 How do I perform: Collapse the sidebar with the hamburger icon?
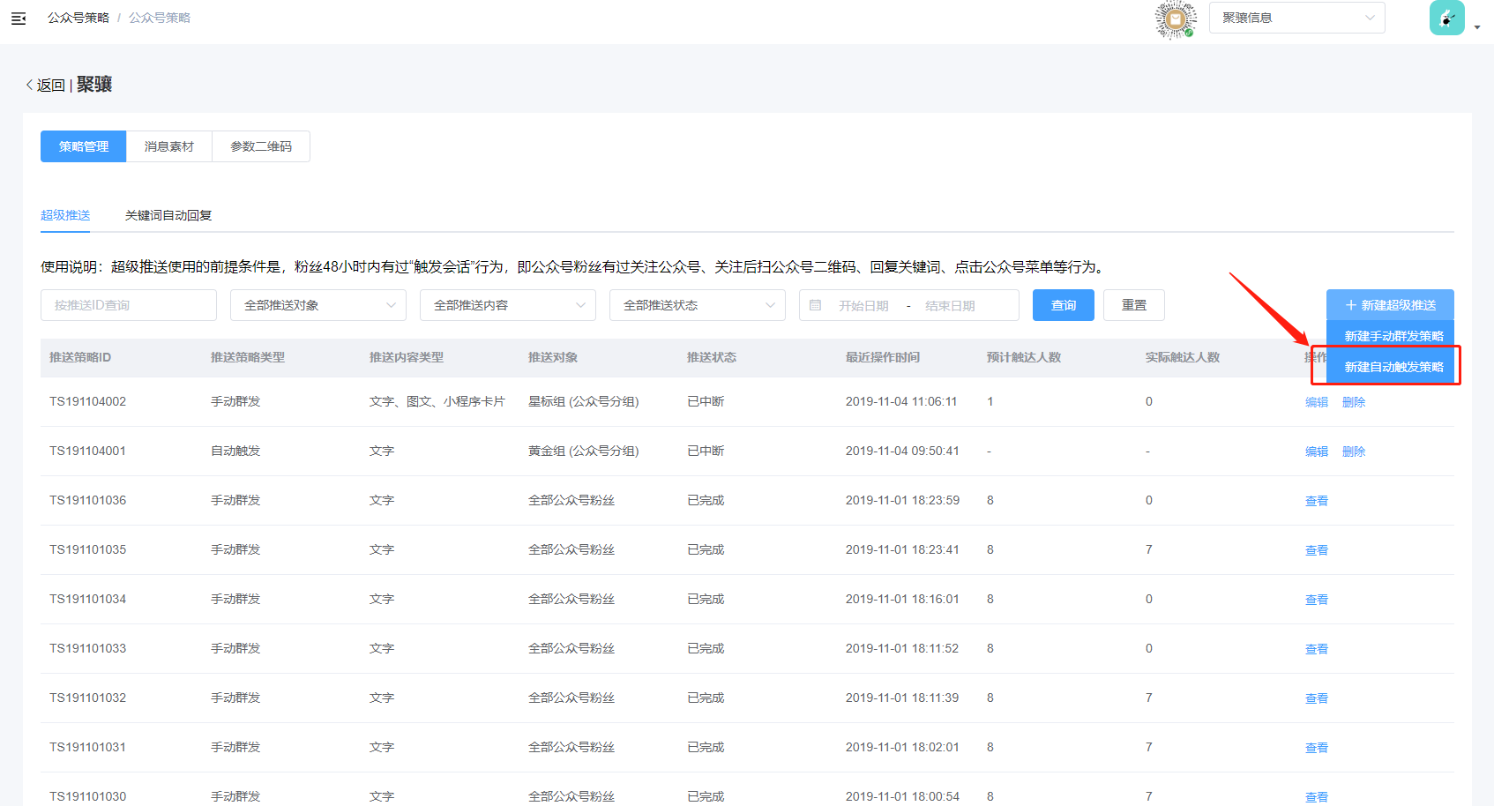point(19,18)
